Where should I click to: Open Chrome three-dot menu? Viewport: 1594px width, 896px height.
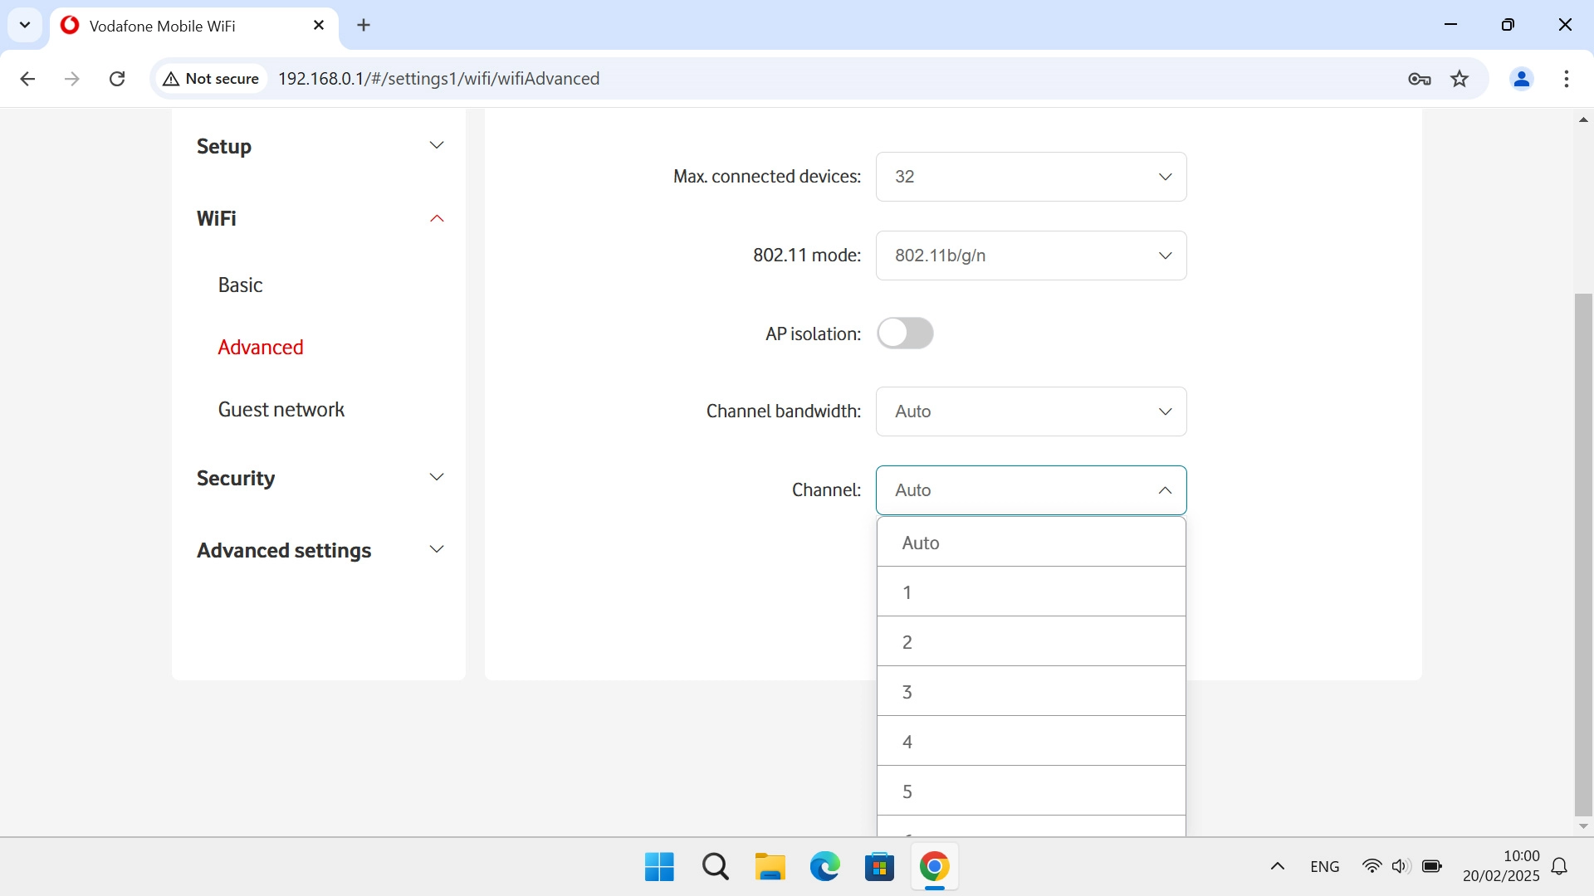[x=1566, y=79]
